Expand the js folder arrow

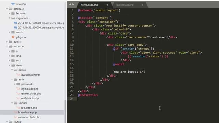coord(9,51)
